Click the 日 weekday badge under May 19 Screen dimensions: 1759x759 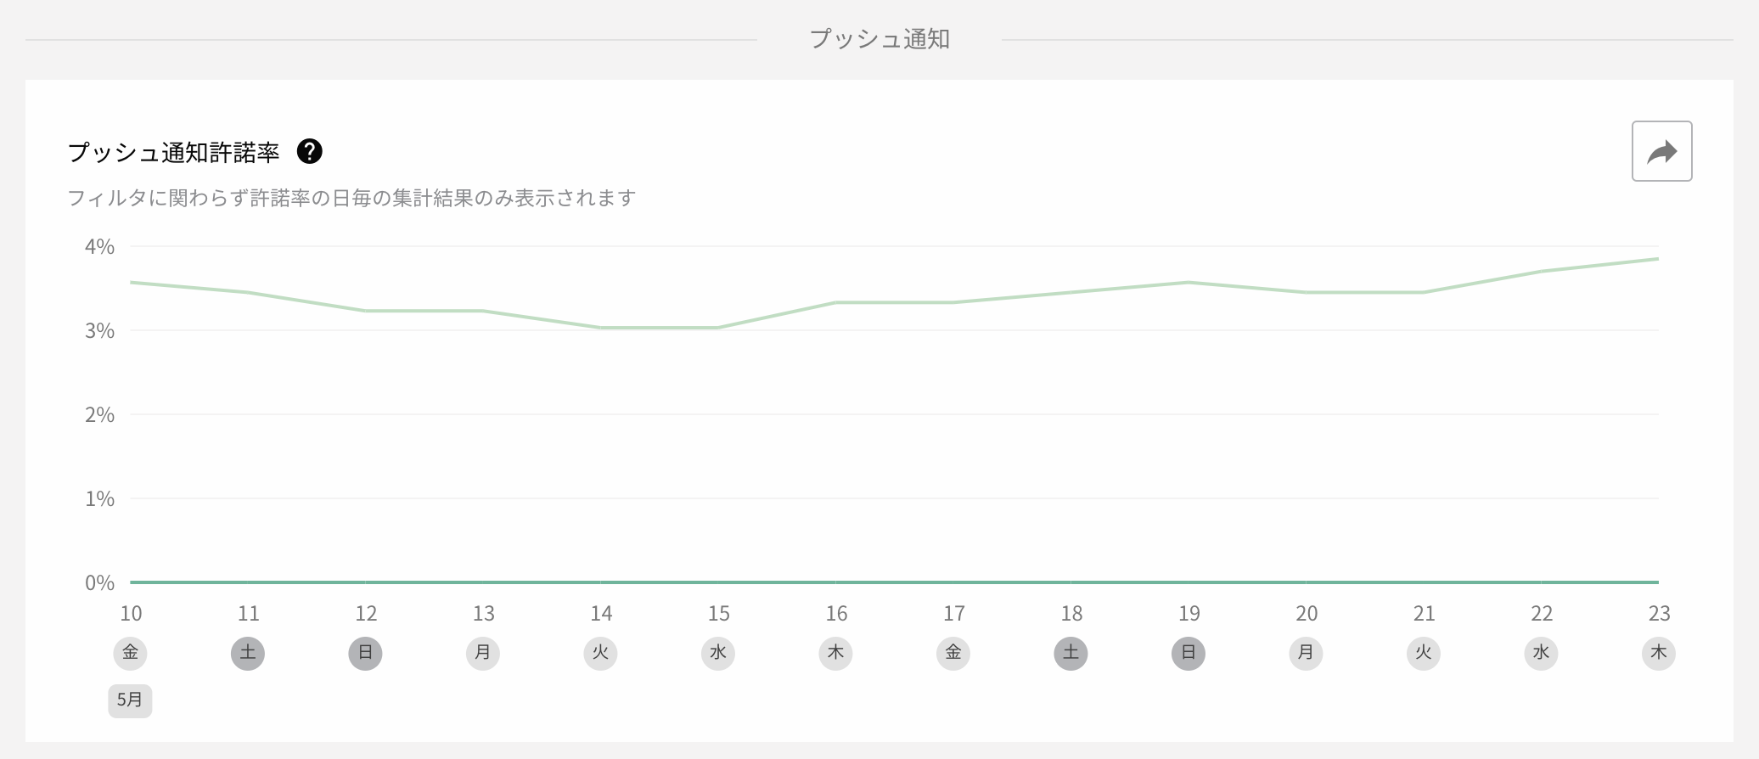click(1189, 653)
